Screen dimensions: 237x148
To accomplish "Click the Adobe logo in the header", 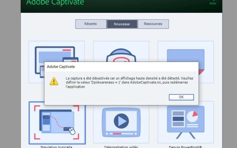I will (213, 2).
